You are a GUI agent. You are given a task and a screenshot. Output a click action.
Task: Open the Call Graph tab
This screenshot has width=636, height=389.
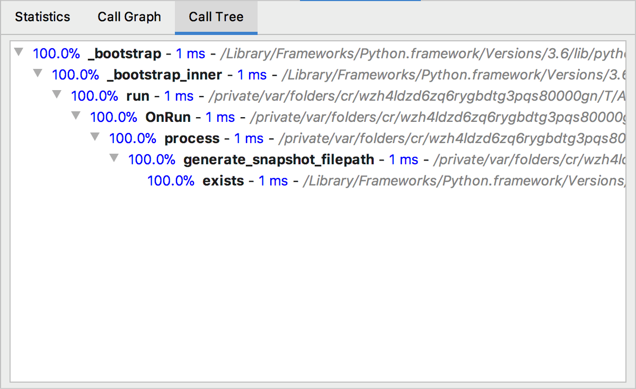(x=129, y=17)
